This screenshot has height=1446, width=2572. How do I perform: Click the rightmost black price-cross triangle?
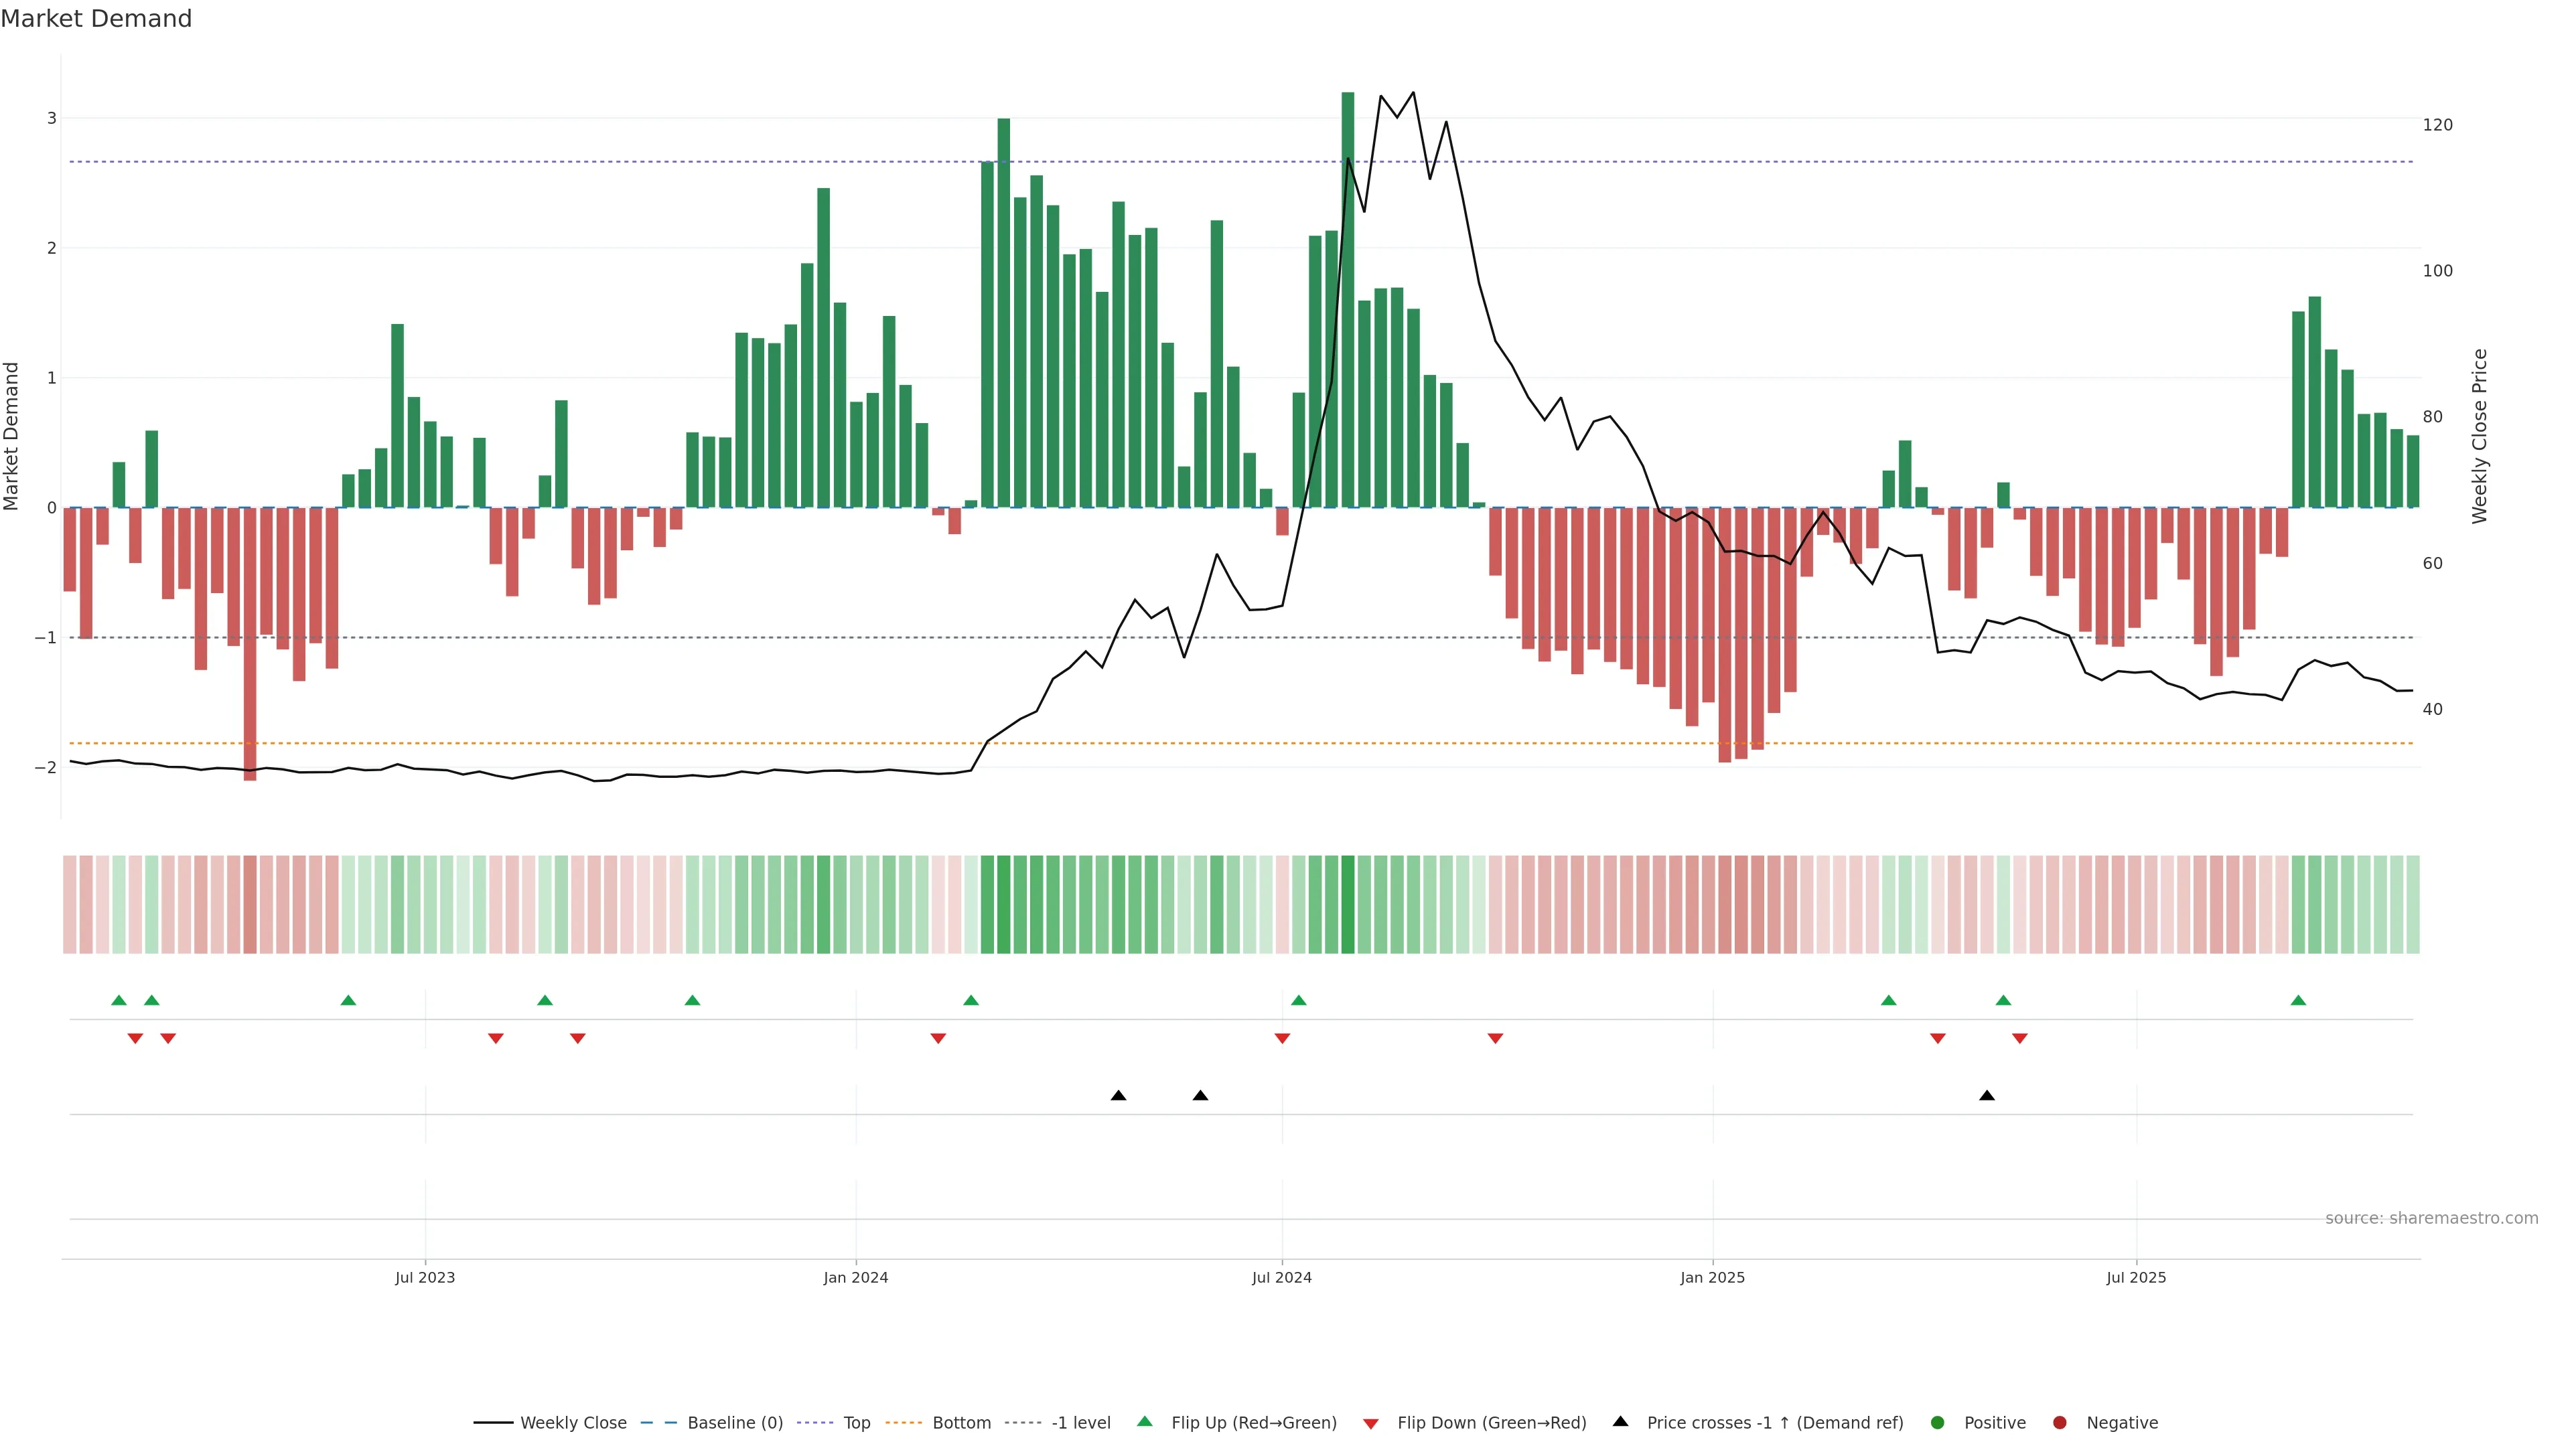point(1987,1096)
